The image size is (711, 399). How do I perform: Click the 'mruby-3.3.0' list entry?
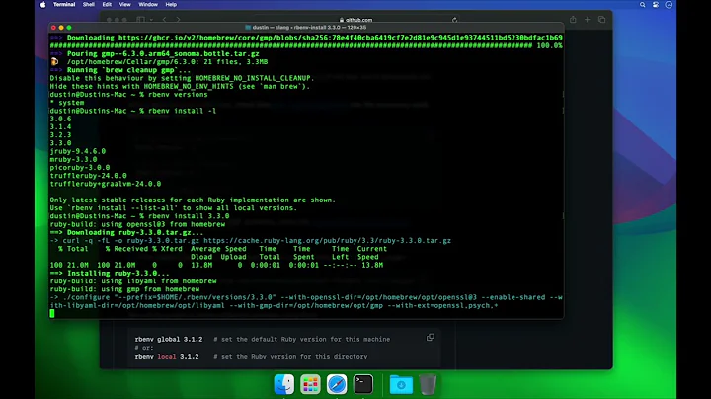(x=73, y=160)
